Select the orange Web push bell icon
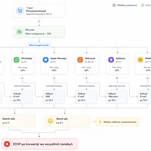The height and width of the screenshot is (151, 151). pos(80,60)
